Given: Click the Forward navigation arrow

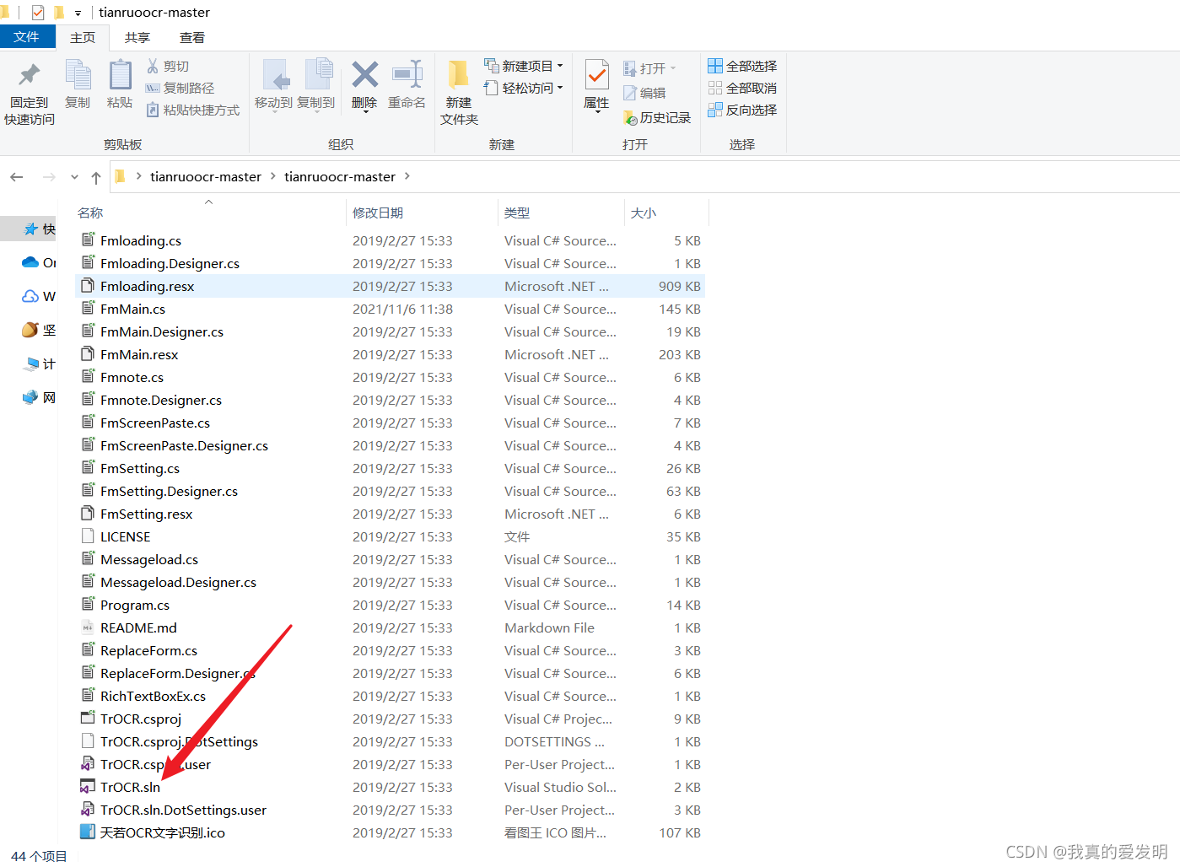Looking at the screenshot, I should click(49, 177).
